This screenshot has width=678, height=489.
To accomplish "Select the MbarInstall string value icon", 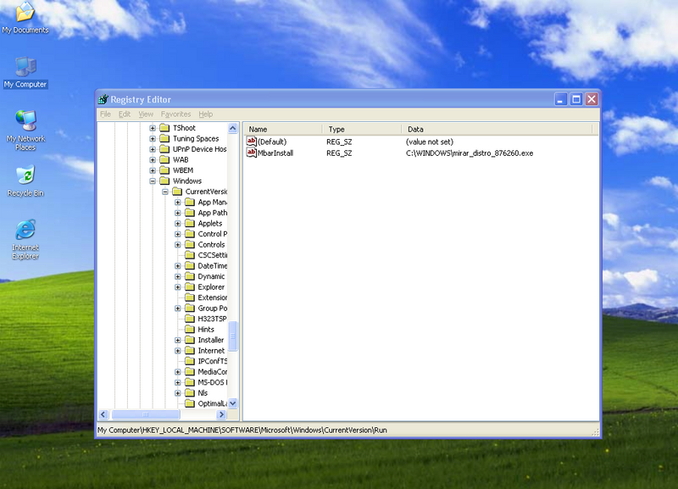I will pos(251,153).
